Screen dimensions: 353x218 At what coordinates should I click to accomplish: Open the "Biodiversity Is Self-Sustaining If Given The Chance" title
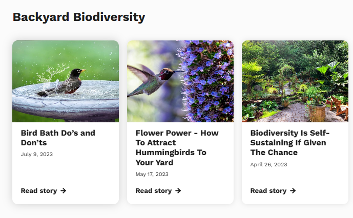tap(290, 142)
